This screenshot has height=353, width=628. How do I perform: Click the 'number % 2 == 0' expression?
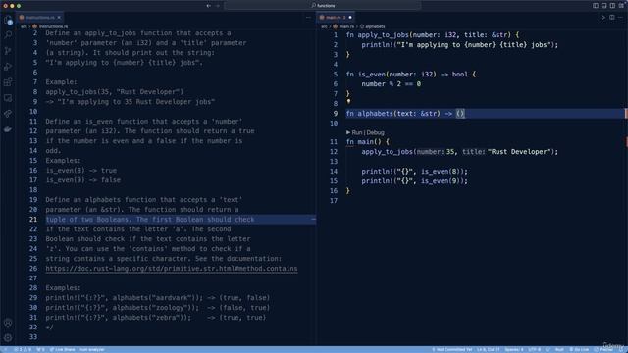point(391,84)
